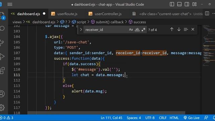Viewport: 215px width, 121px height.
Task: Start Go Live server from status bar
Action: (x=191, y=118)
